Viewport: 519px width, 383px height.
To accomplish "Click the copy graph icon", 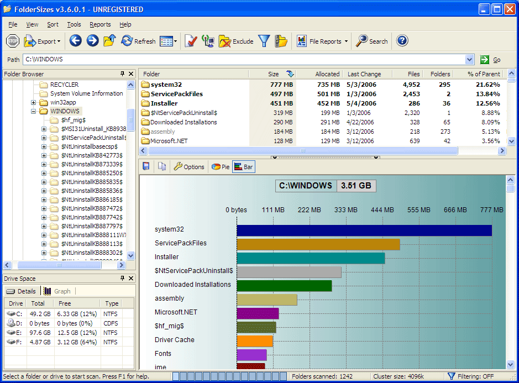I will click(162, 166).
